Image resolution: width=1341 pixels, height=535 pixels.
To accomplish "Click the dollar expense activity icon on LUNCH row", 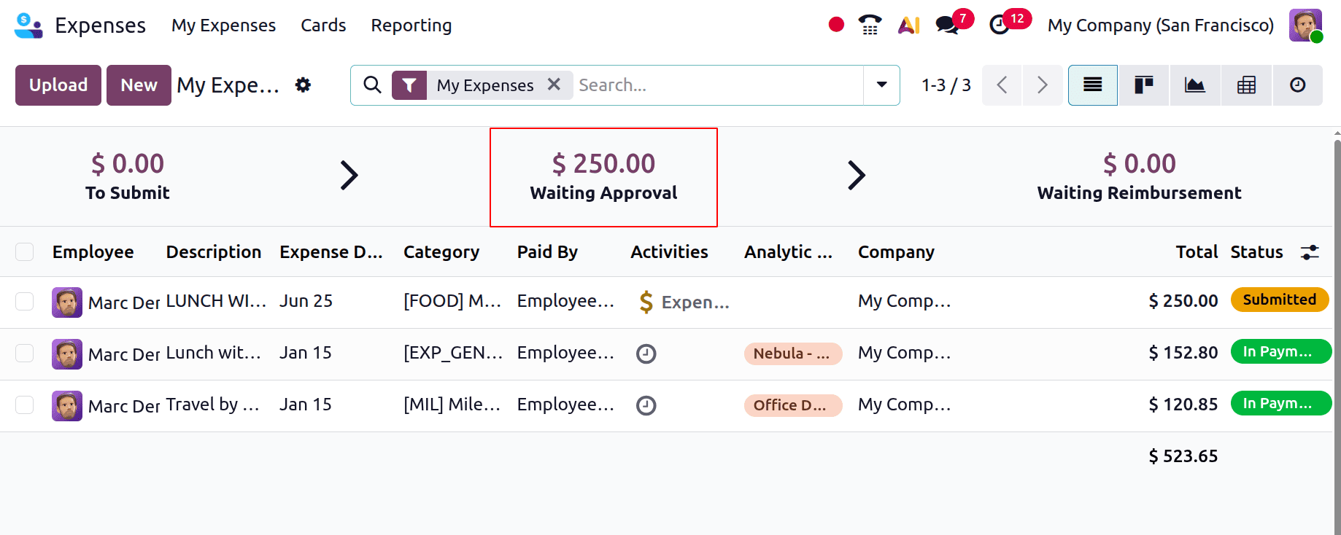I will pos(646,302).
